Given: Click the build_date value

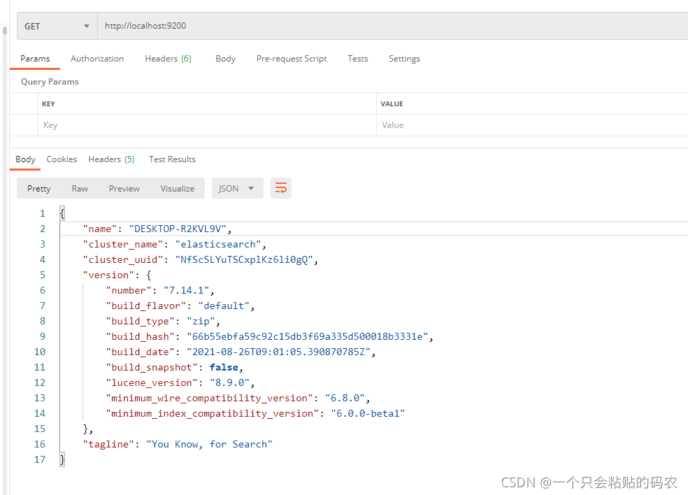Looking at the screenshot, I should 278,352.
